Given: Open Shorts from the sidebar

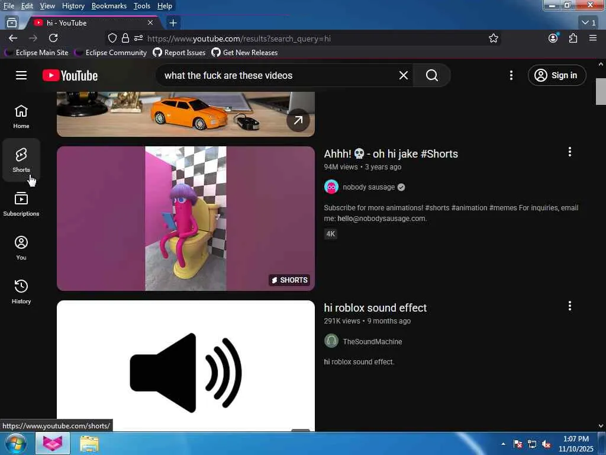Looking at the screenshot, I should tap(21, 160).
